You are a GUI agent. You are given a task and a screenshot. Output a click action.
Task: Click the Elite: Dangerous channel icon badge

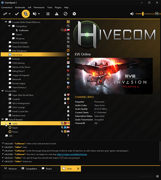click(68, 50)
